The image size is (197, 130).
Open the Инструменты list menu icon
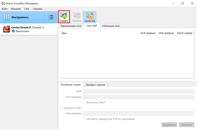click(51, 17)
